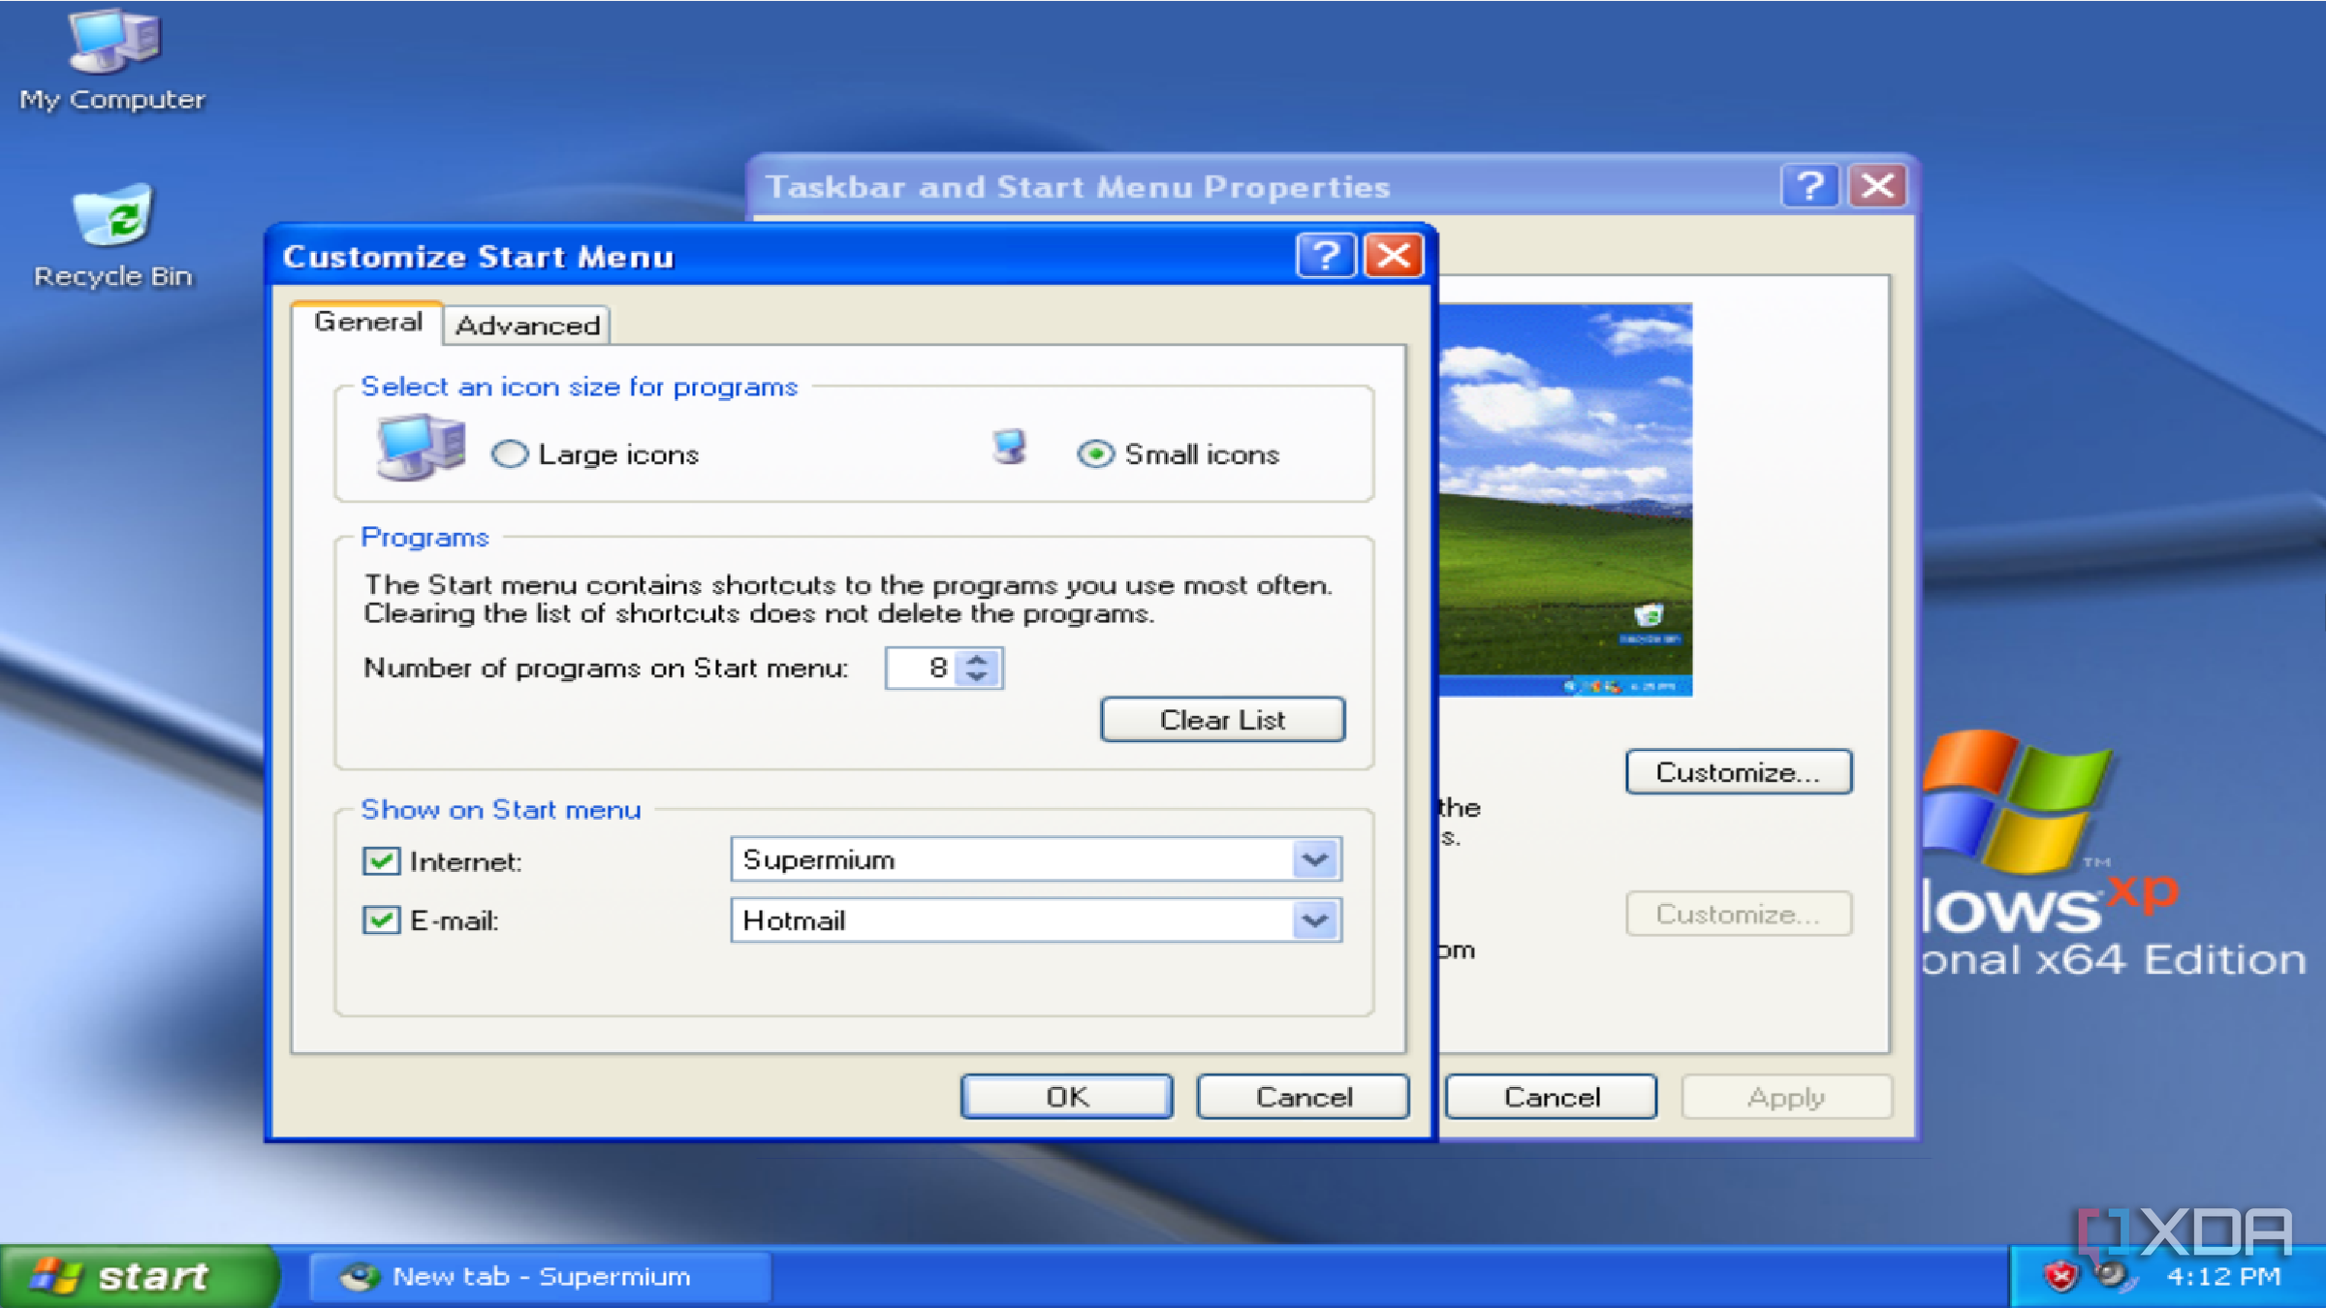This screenshot has width=2326, height=1308.
Task: Click the red security shield tray icon
Action: point(2060,1276)
